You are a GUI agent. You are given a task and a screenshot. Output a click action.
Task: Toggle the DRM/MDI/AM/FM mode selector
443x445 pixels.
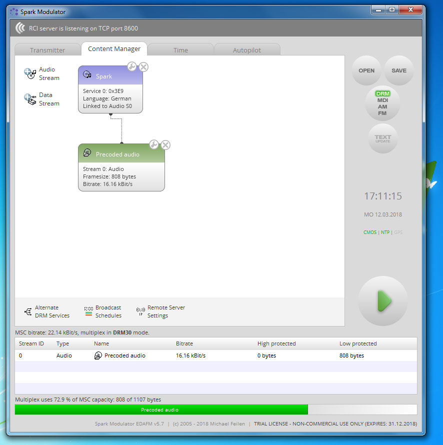(382, 103)
